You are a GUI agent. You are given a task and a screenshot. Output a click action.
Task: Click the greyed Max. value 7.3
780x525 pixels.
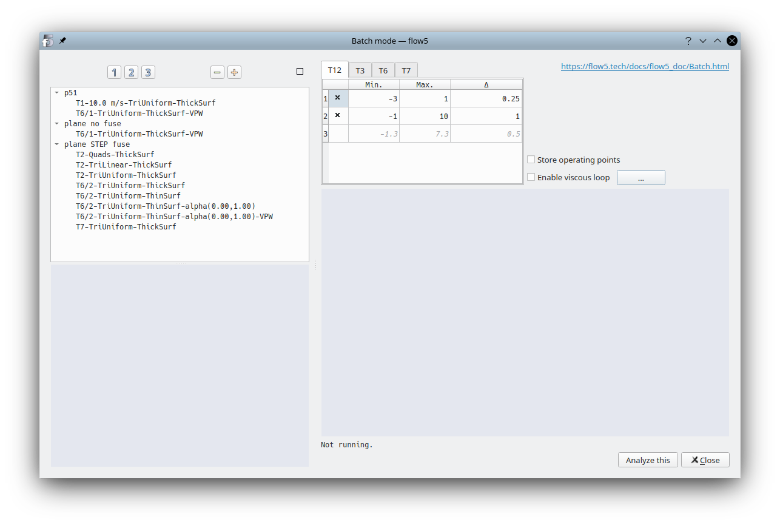pos(425,134)
